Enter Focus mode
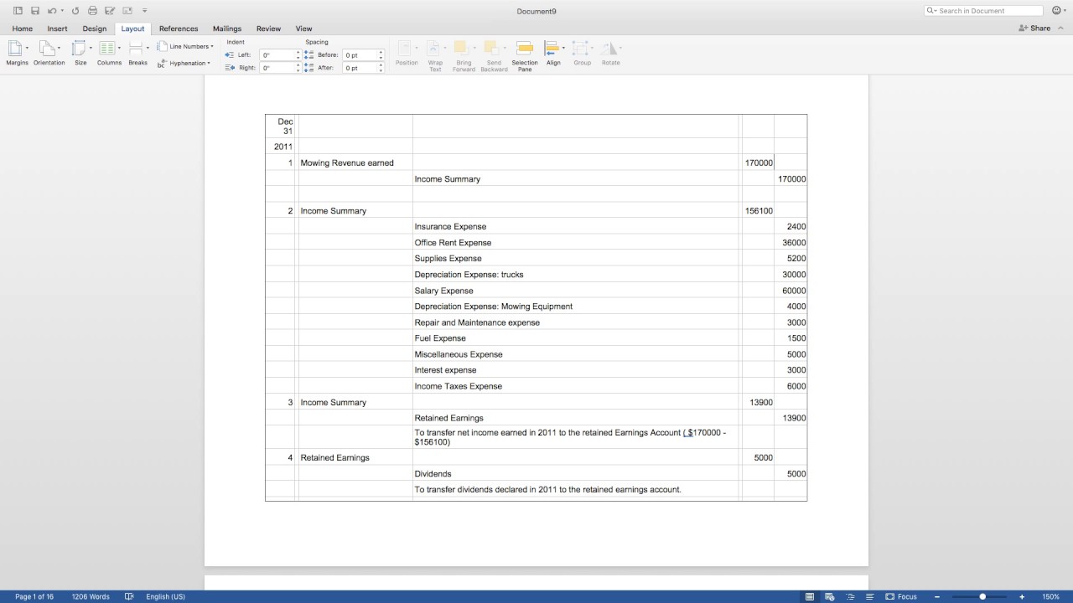 pos(901,596)
